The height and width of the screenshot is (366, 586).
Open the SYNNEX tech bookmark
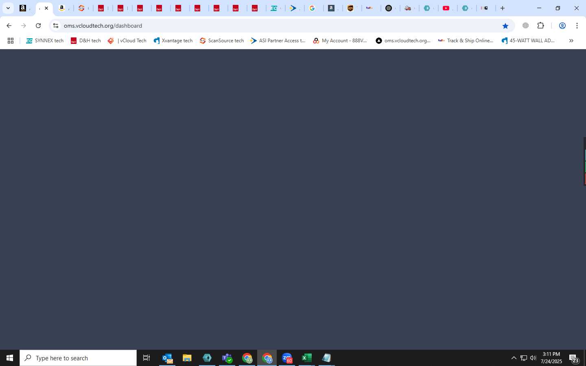(x=45, y=41)
